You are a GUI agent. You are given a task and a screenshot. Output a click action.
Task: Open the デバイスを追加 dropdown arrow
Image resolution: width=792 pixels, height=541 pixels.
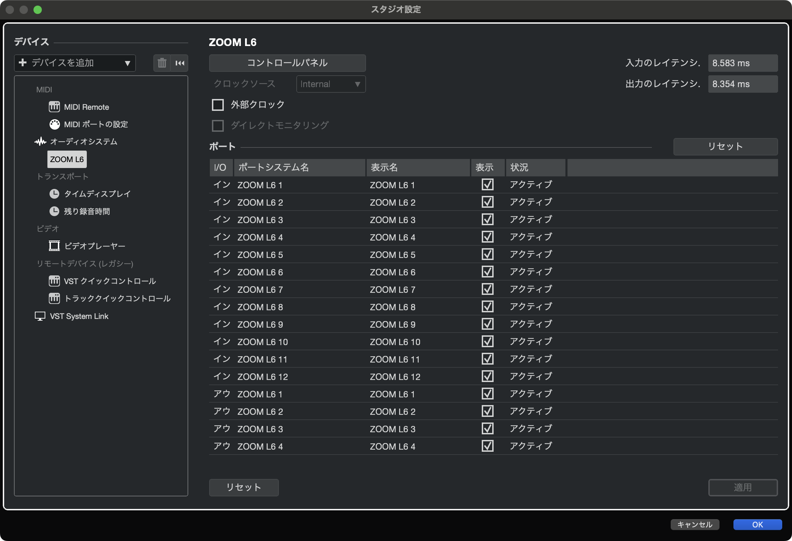click(127, 63)
